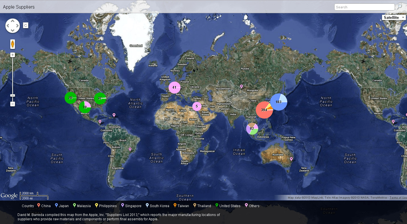
Task: Click the "Saudi Arabia" map label
Action: [x=205, y=113]
